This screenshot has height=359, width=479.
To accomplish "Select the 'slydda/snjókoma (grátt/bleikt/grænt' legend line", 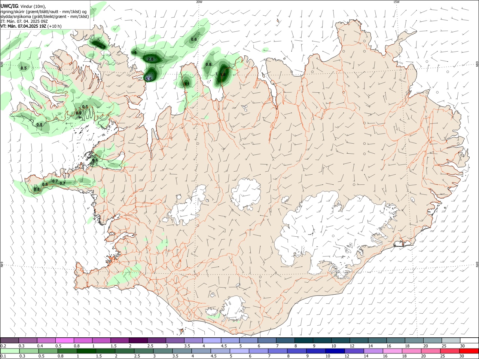I will tap(45, 16).
